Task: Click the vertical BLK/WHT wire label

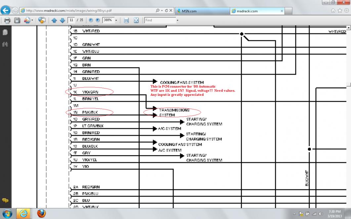Action: click(x=307, y=178)
